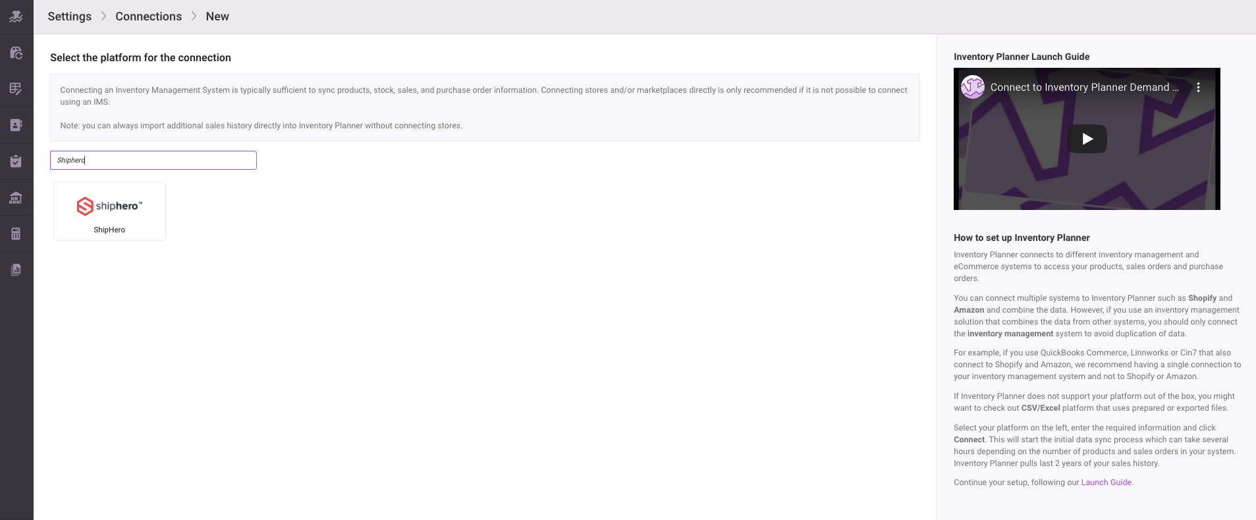Open the video title link
The image size is (1256, 520).
click(x=1084, y=87)
